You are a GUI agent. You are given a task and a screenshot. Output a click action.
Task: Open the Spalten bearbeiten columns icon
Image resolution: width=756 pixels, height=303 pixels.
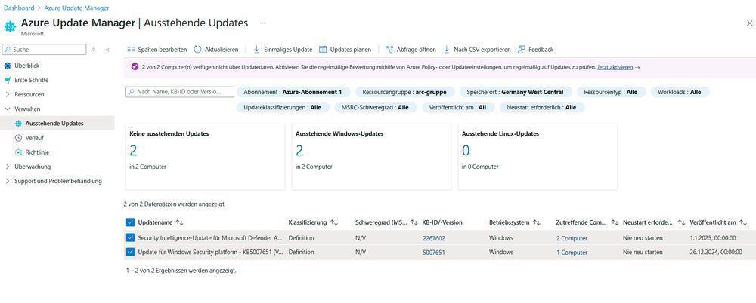(x=131, y=50)
